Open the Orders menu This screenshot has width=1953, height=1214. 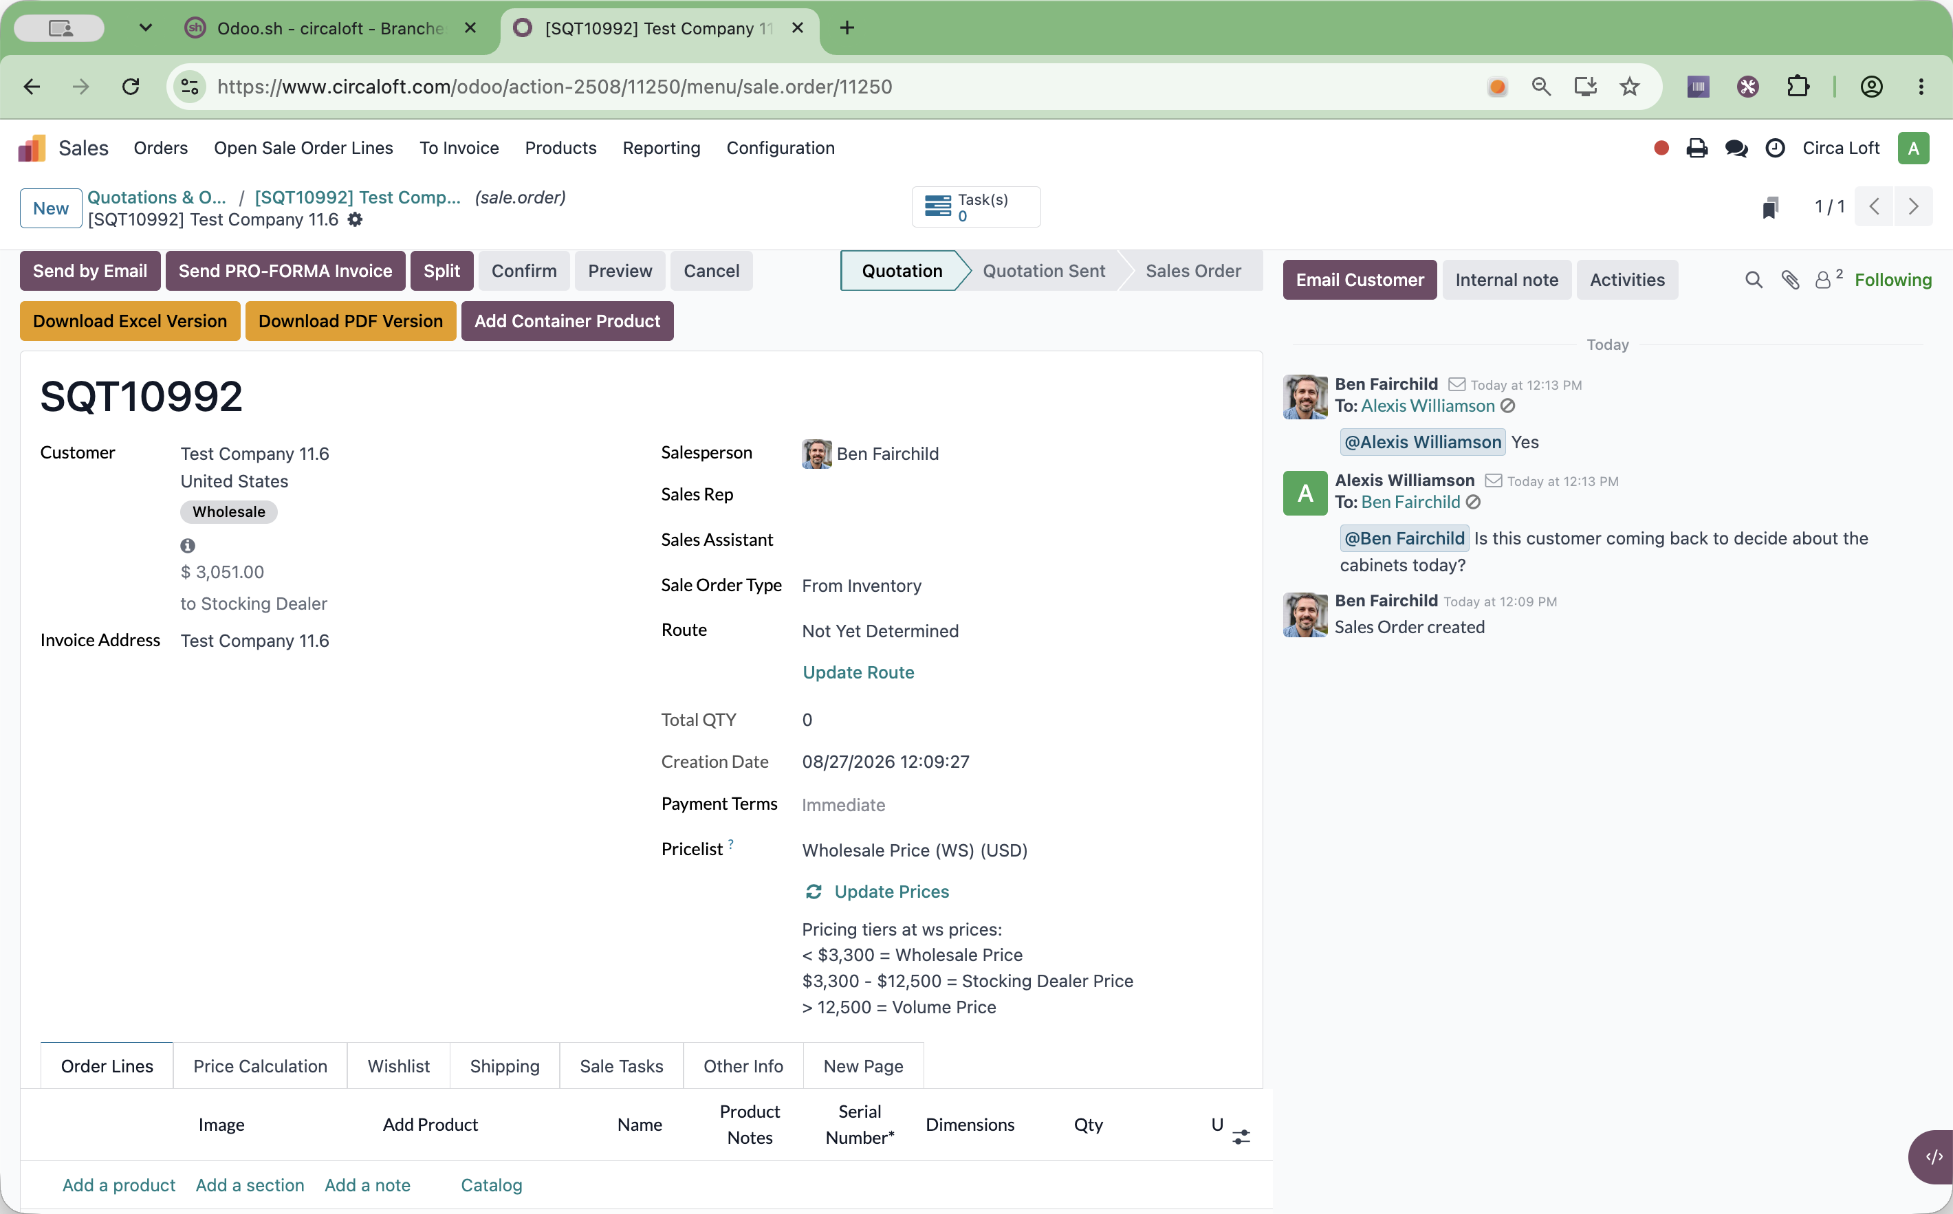tap(161, 148)
